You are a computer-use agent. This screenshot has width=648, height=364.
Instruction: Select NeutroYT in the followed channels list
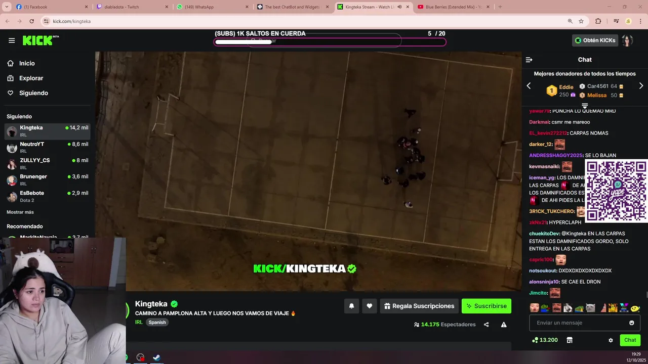click(x=48, y=147)
